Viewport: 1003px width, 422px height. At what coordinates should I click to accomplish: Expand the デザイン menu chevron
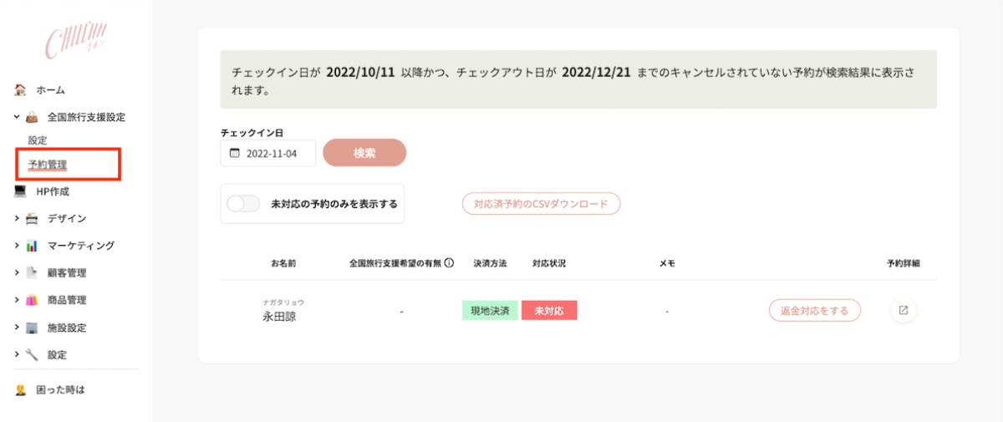(17, 218)
